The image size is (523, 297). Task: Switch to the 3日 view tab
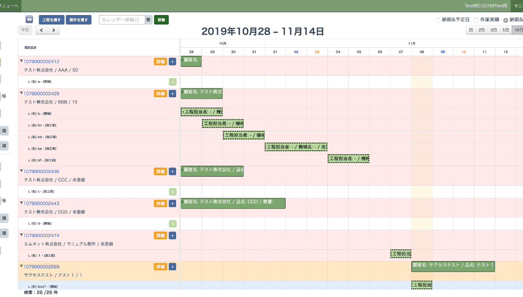pyautogui.click(x=493, y=30)
